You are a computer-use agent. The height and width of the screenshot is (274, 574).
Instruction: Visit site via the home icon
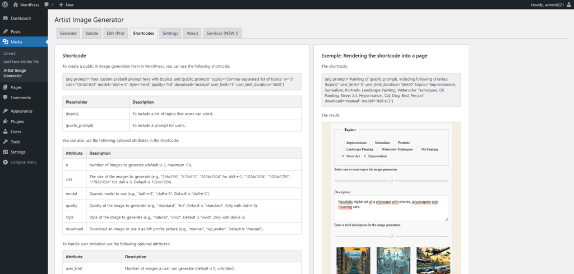15,4
